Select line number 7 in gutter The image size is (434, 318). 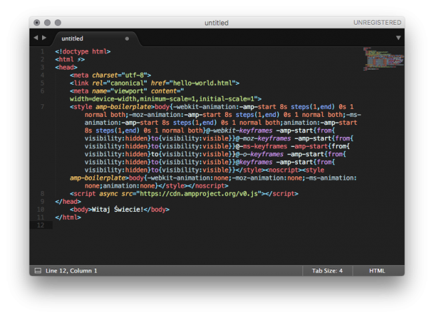pyautogui.click(x=42, y=107)
